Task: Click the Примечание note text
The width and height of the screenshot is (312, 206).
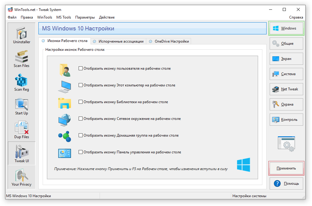Action: pyautogui.click(x=141, y=169)
